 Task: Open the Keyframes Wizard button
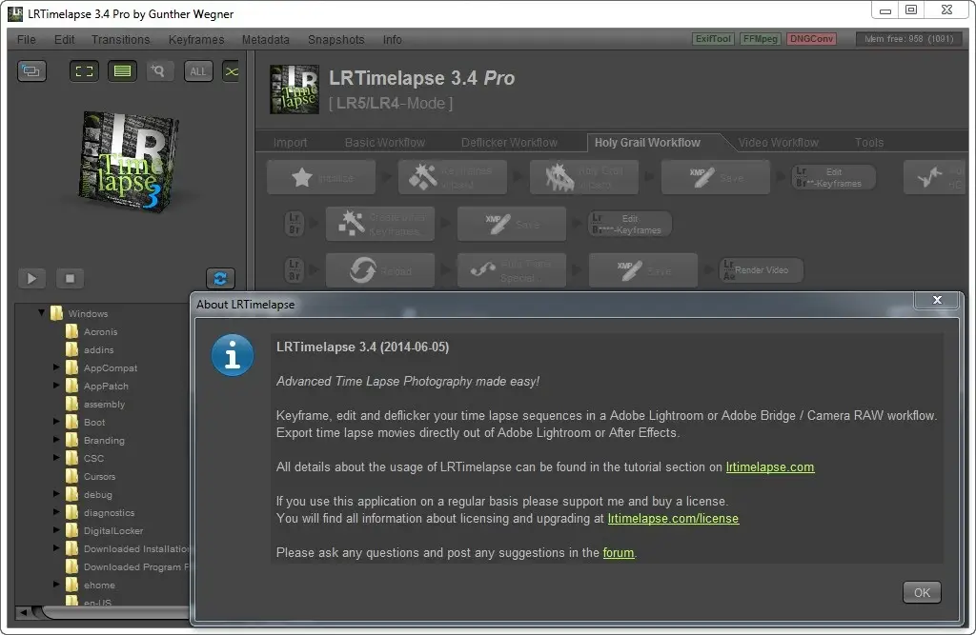pos(453,178)
